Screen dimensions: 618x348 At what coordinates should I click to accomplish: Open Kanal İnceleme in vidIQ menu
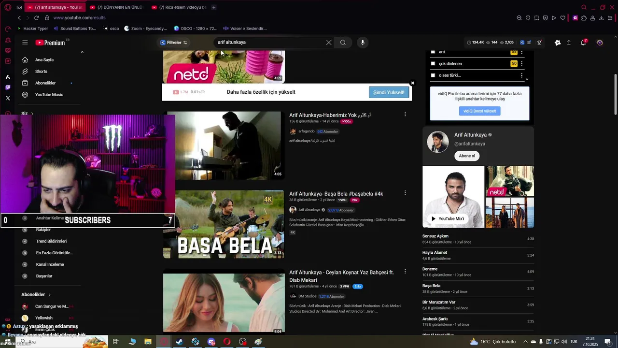point(50,264)
